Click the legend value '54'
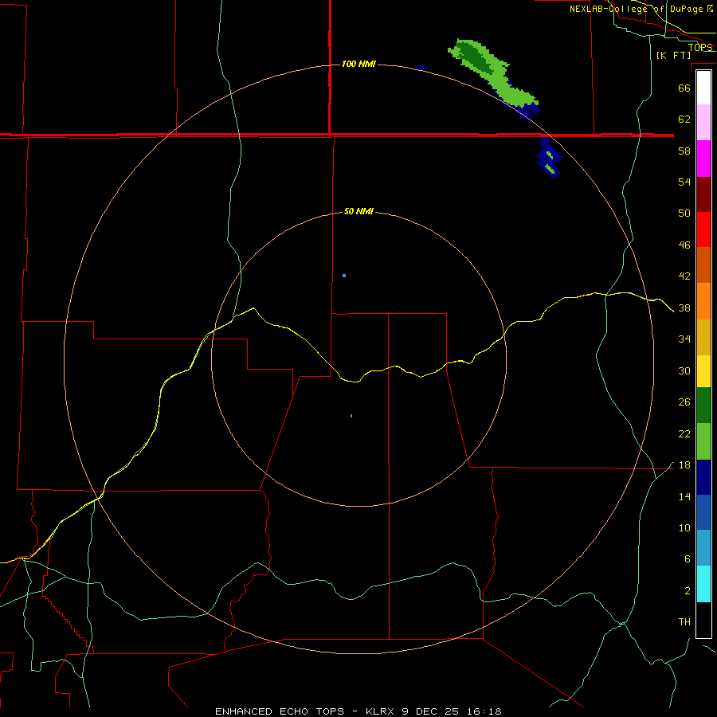This screenshot has height=717, width=717. [684, 182]
